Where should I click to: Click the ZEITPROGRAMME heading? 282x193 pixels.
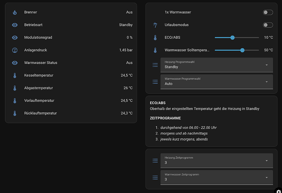click(165, 118)
